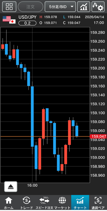Select the 159.000 price axis label
Image resolution: width=107 pixels, height=211 pixels.
[98, 157]
